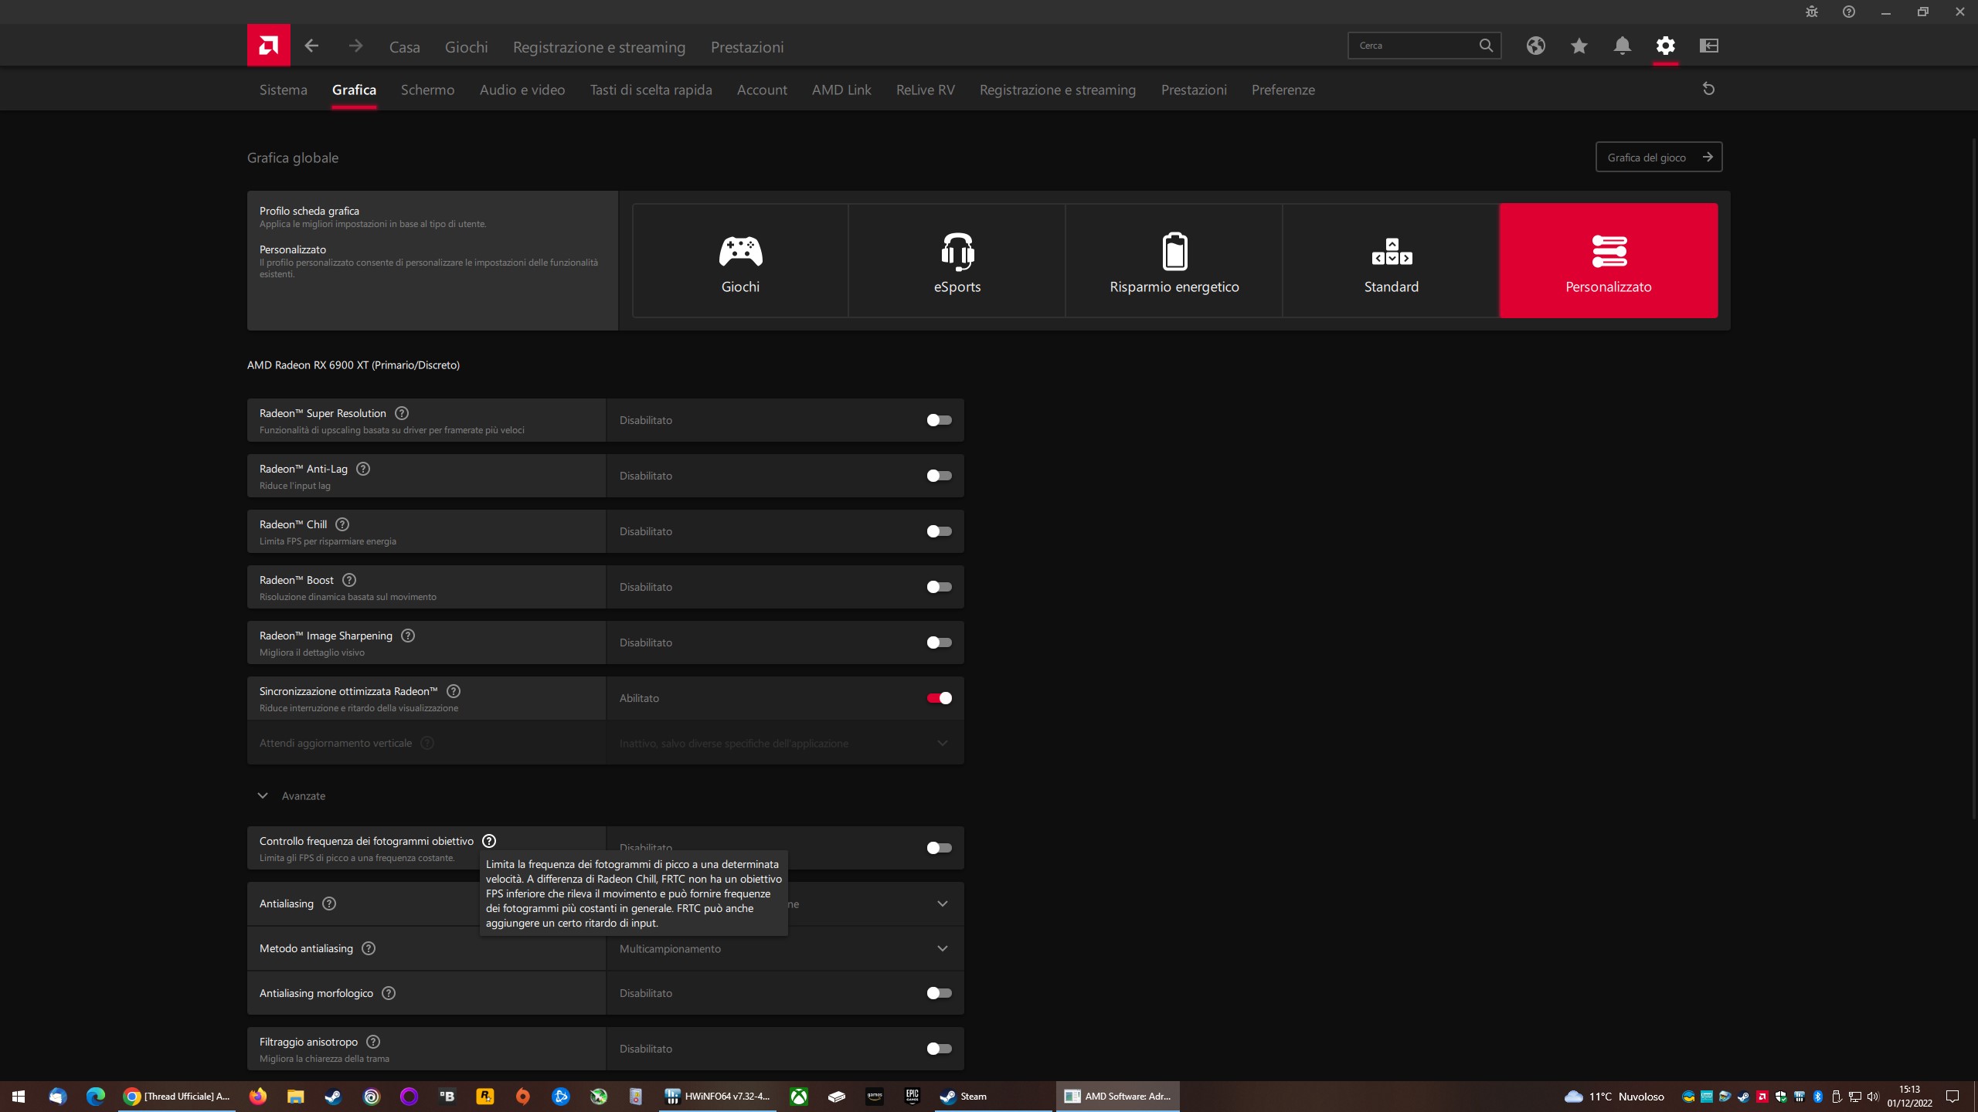Viewport: 1978px width, 1112px height.
Task: Go forward with the right arrow
Action: [x=355, y=46]
